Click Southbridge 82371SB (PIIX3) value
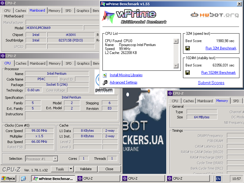 point(71,40)
